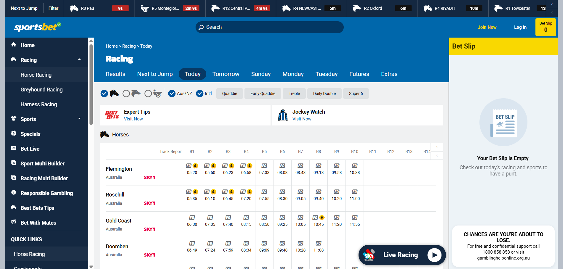This screenshot has width=563, height=269.
Task: Click into the Search field
Action: click(270, 27)
